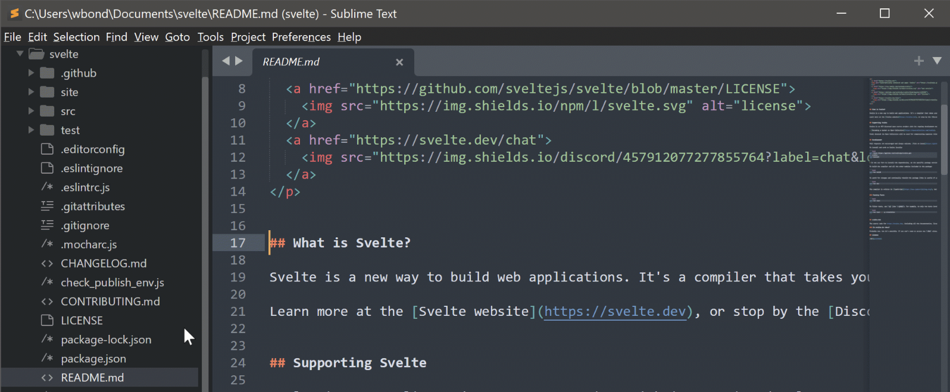Expand the src folder arrow
This screenshot has width=950, height=392.
pyautogui.click(x=31, y=111)
